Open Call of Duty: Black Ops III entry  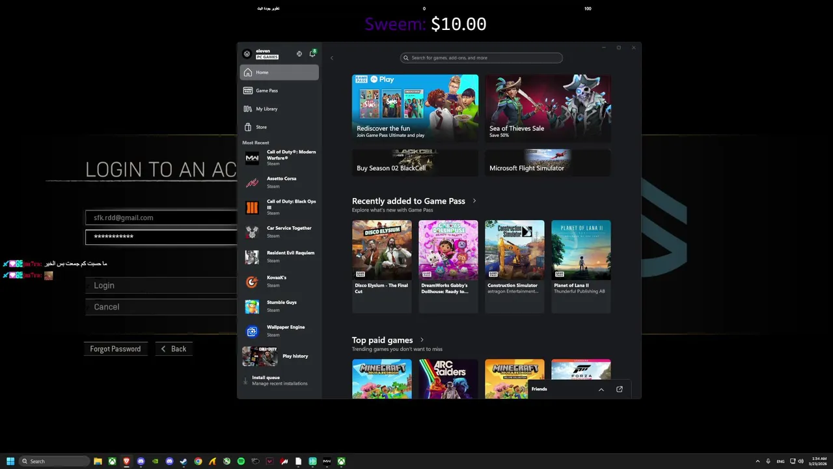280,207
